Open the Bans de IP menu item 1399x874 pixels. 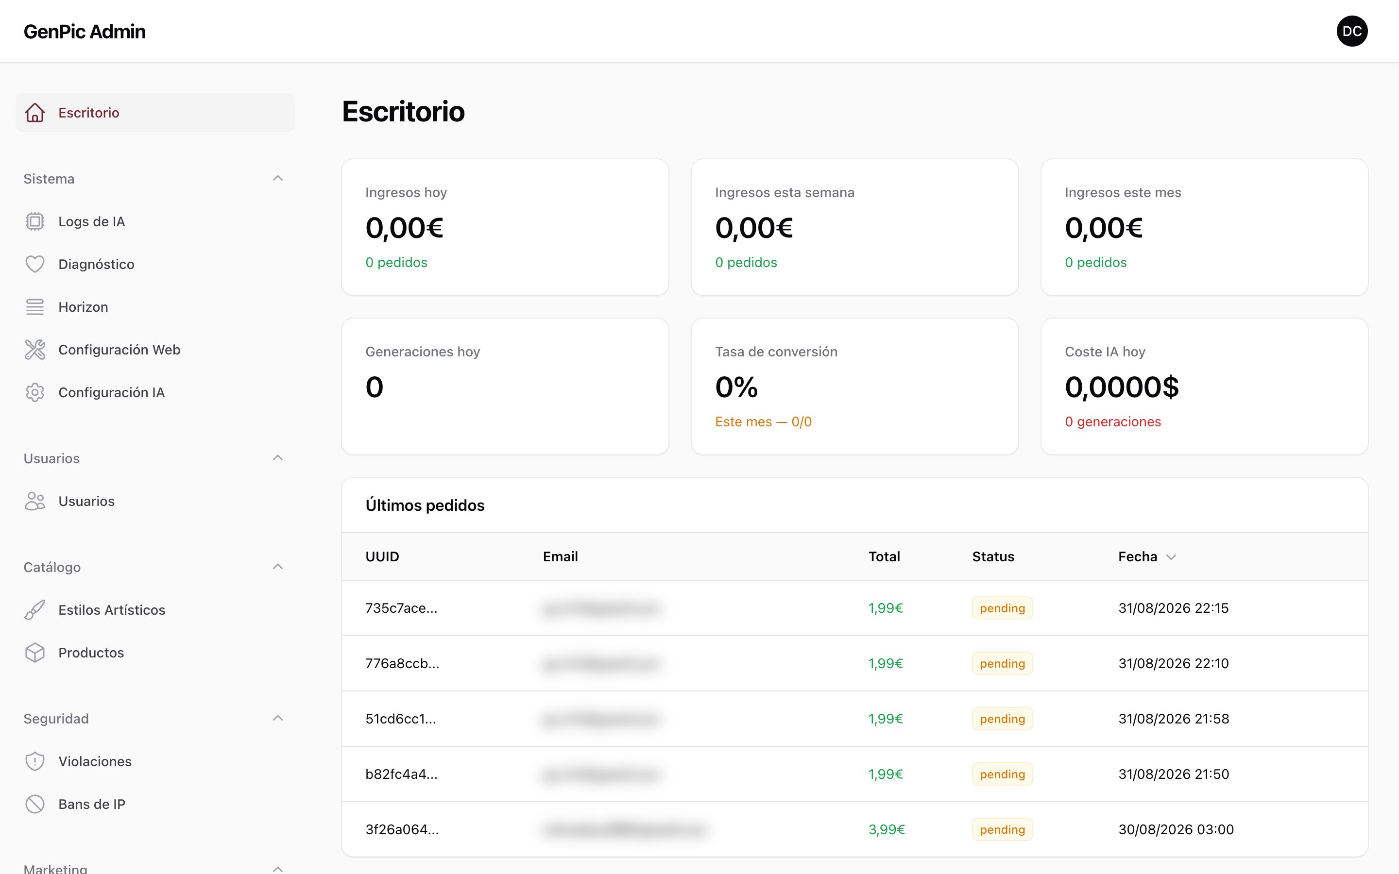[x=155, y=804]
